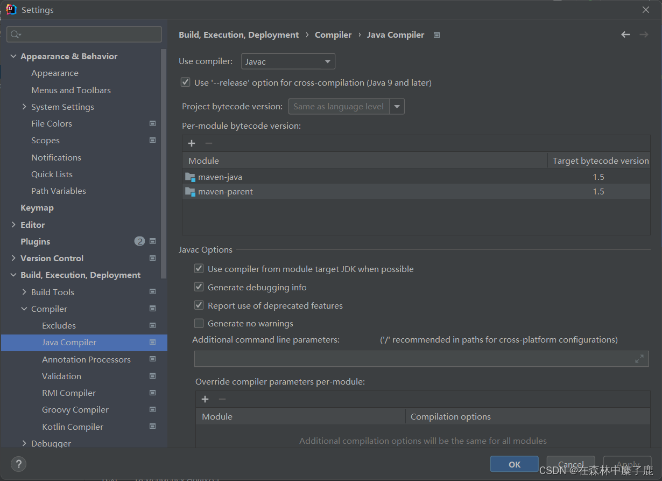The width and height of the screenshot is (662, 481).
Task: Click the project icon next to Excludes
Action: click(x=153, y=325)
